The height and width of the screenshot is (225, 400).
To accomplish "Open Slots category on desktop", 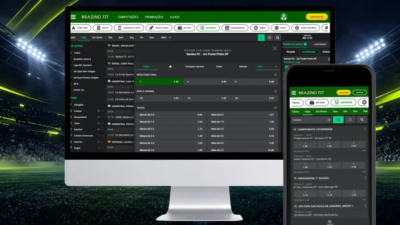I will 103,28.
